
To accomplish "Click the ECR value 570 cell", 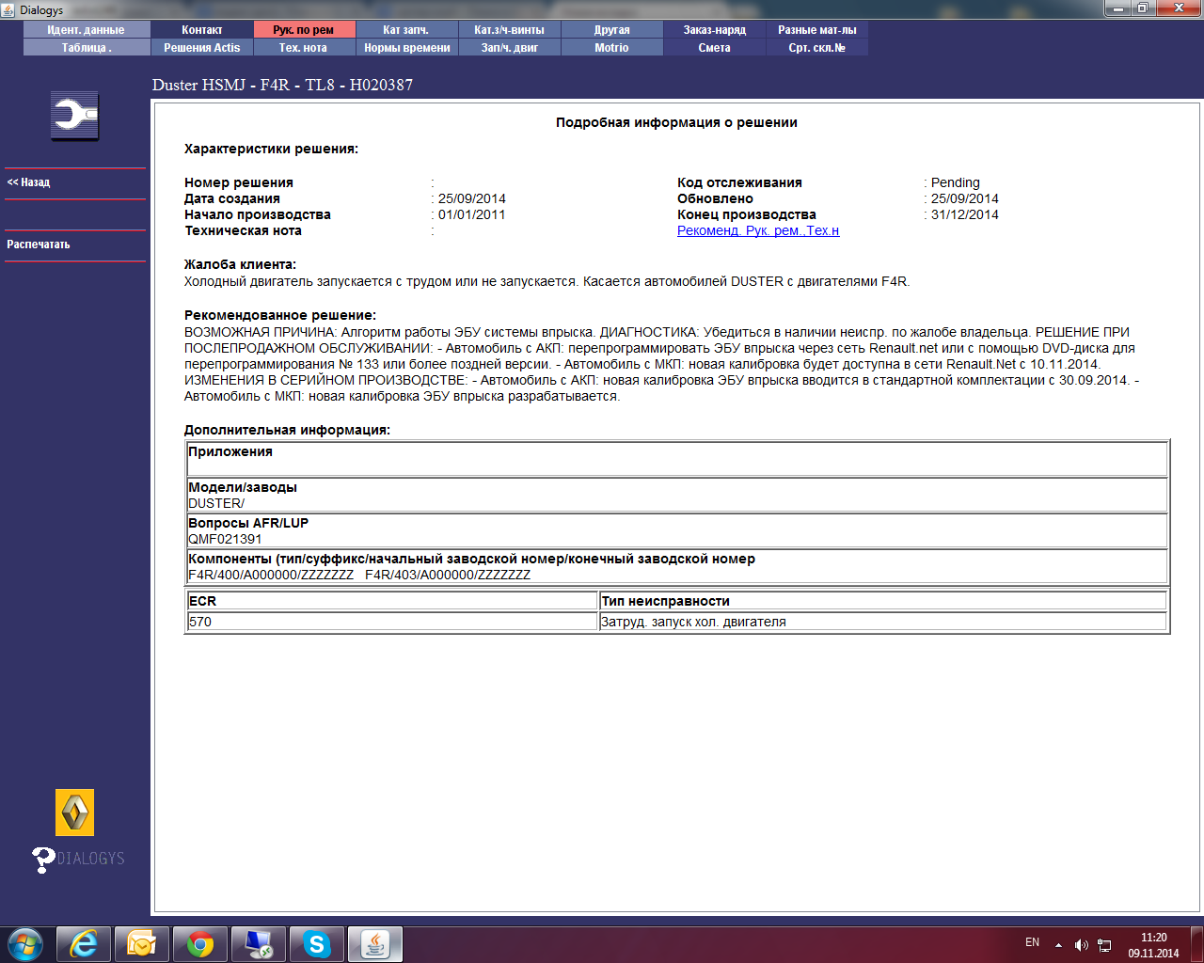I will pyautogui.click(x=392, y=622).
